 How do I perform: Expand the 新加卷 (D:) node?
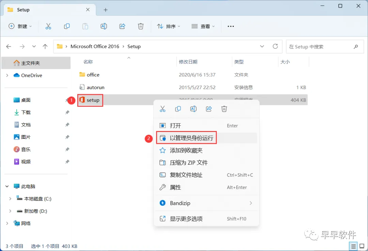click(10, 211)
